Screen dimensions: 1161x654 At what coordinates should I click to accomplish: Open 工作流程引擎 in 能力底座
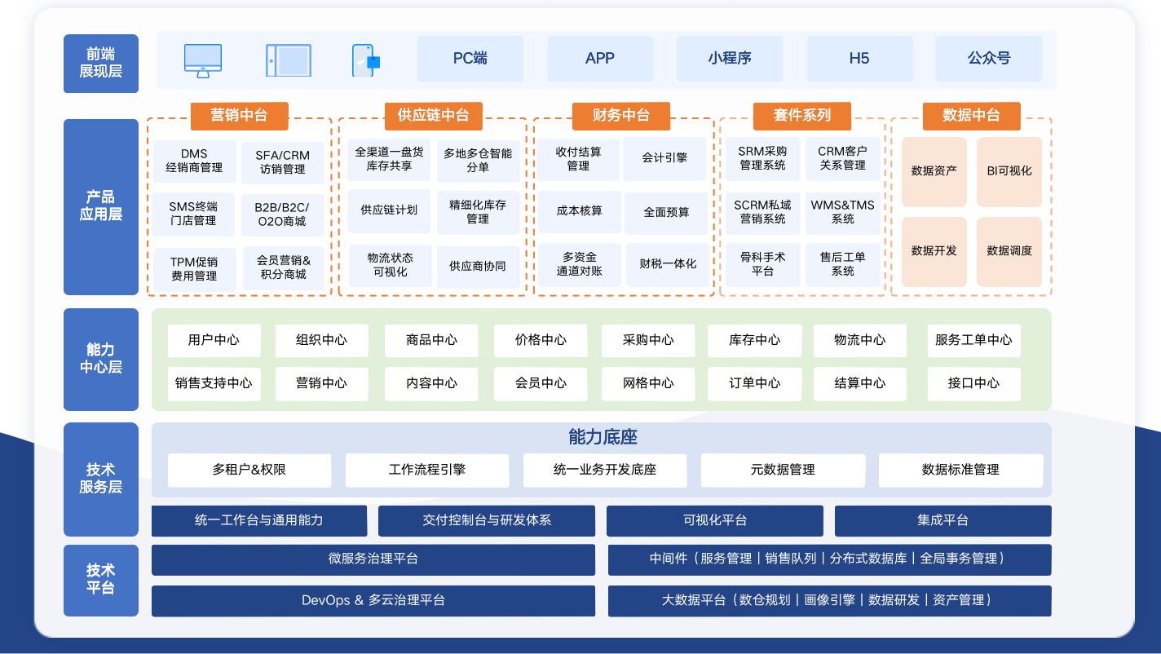[x=427, y=471]
